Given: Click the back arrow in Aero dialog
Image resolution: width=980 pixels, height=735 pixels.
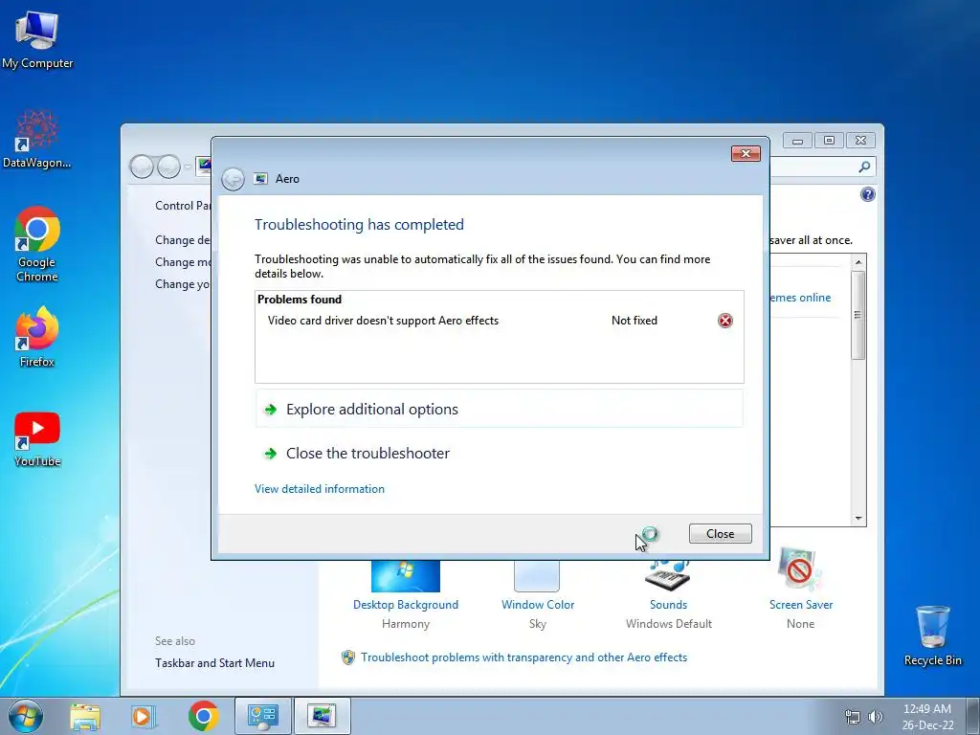Looking at the screenshot, I should click(234, 179).
